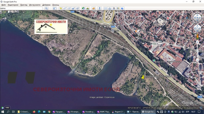
Task: Click the taskbar search magnifier
Action: pos(8,112)
